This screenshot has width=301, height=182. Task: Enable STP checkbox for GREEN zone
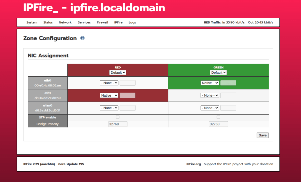(x=218, y=117)
